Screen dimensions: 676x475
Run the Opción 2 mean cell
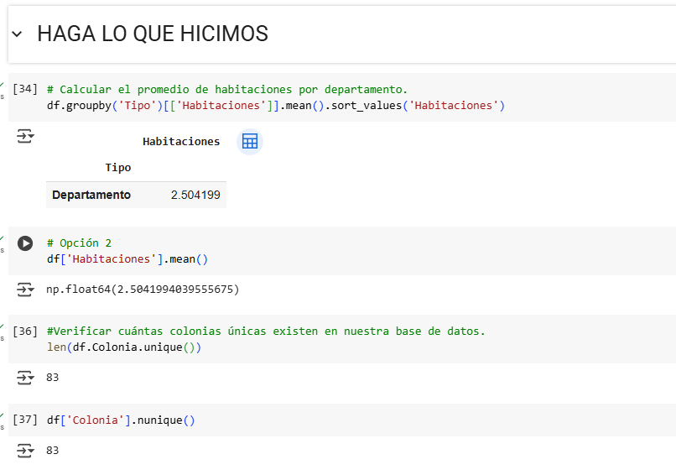25,243
